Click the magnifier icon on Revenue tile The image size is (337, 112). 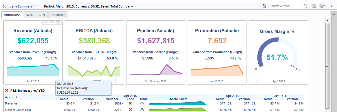point(52,22)
